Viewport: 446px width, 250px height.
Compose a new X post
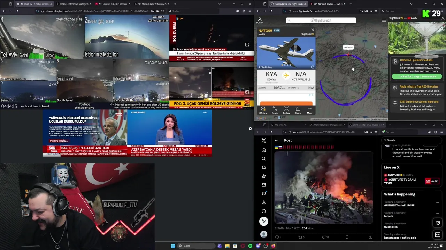(x=264, y=221)
